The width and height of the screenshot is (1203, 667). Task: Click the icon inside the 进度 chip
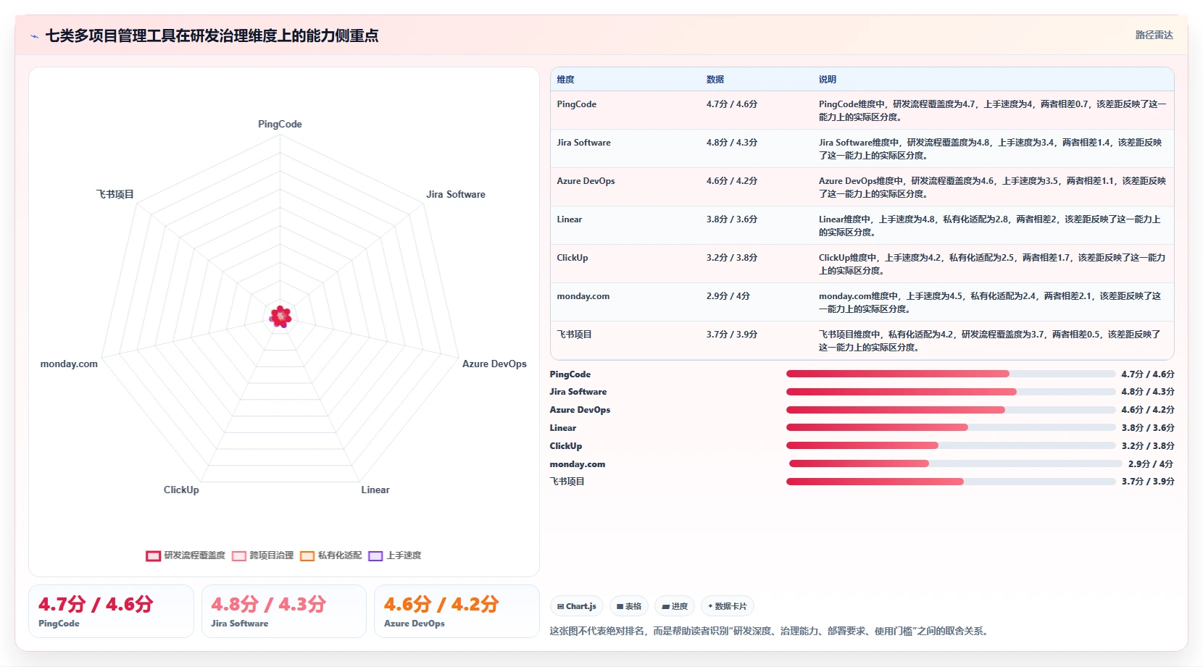point(665,607)
